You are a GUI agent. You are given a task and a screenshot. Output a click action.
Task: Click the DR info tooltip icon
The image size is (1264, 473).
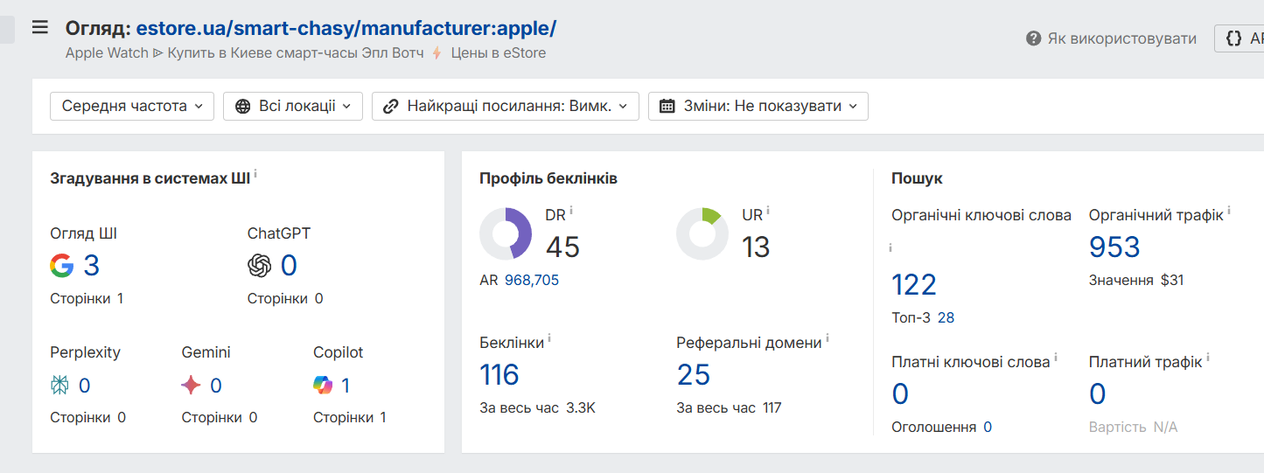(x=571, y=211)
